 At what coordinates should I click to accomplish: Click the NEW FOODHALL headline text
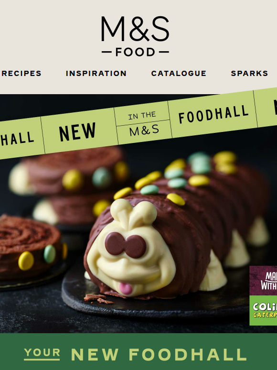click(x=159, y=354)
